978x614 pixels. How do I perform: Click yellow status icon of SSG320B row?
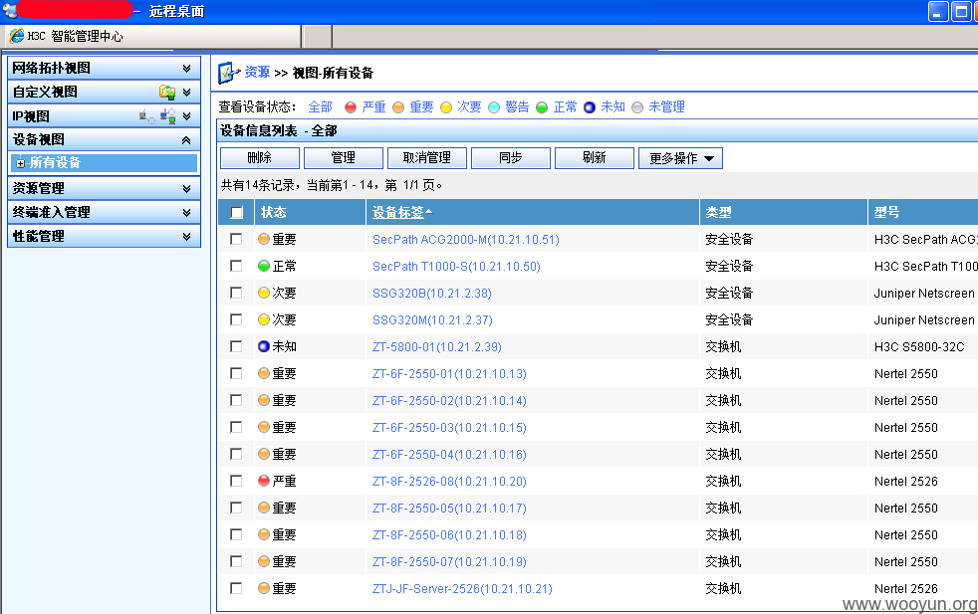pyautogui.click(x=264, y=293)
